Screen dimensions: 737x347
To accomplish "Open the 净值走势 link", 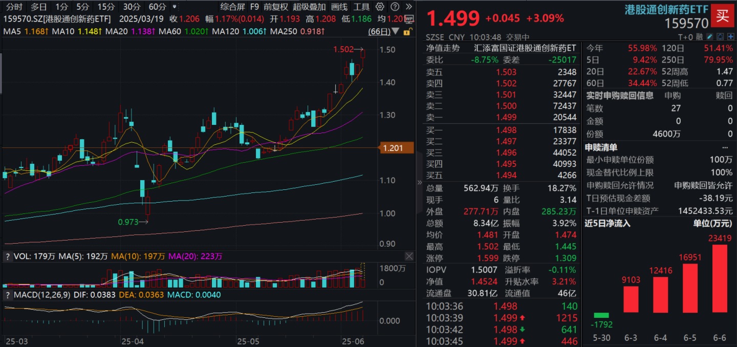I will (443, 48).
